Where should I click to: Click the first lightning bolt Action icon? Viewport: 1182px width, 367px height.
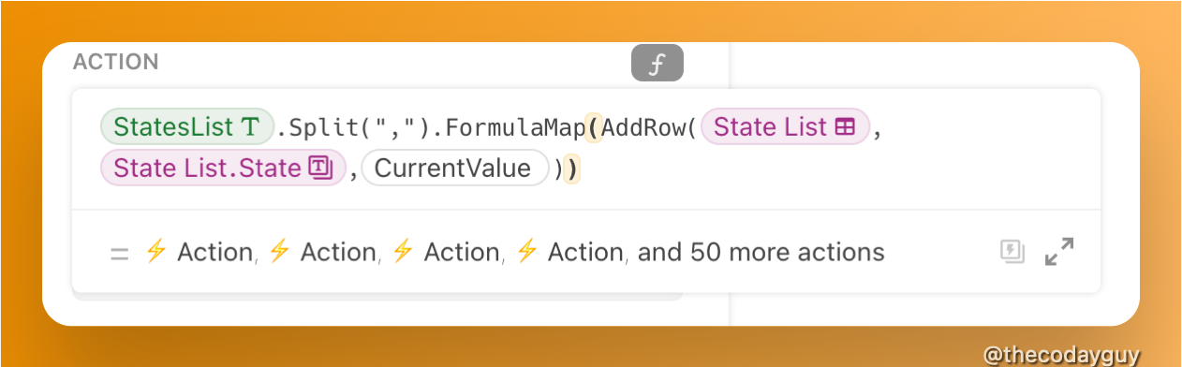click(155, 252)
